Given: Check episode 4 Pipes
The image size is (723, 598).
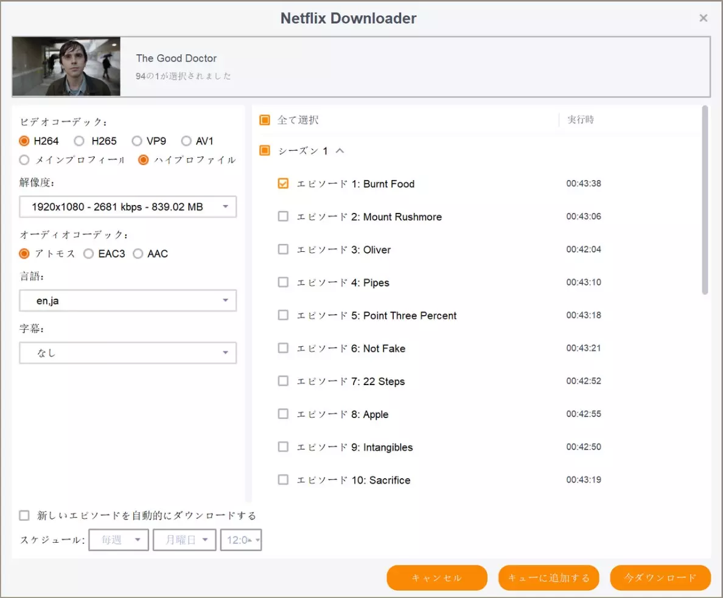Looking at the screenshot, I should tap(283, 282).
